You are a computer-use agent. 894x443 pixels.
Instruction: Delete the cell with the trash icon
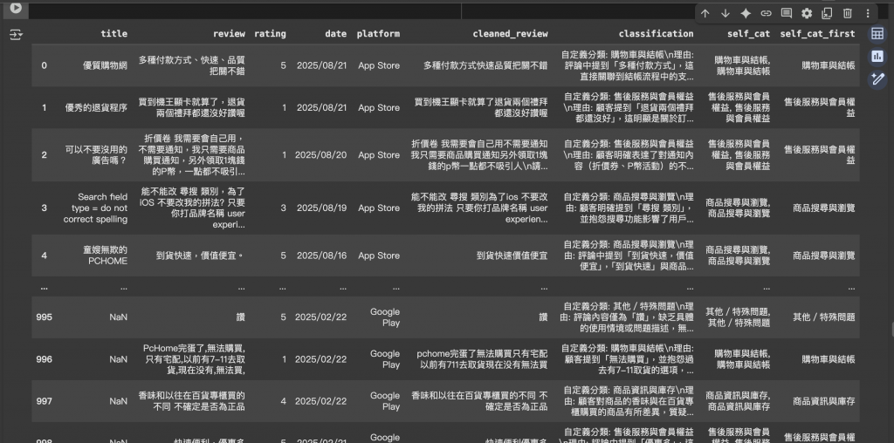847,13
